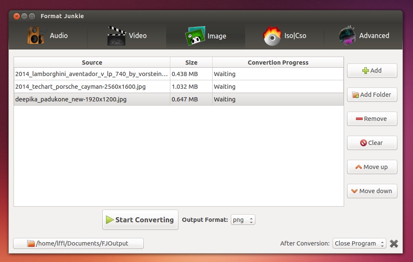Click the Convertion Progress column header

pyautogui.click(x=278, y=63)
